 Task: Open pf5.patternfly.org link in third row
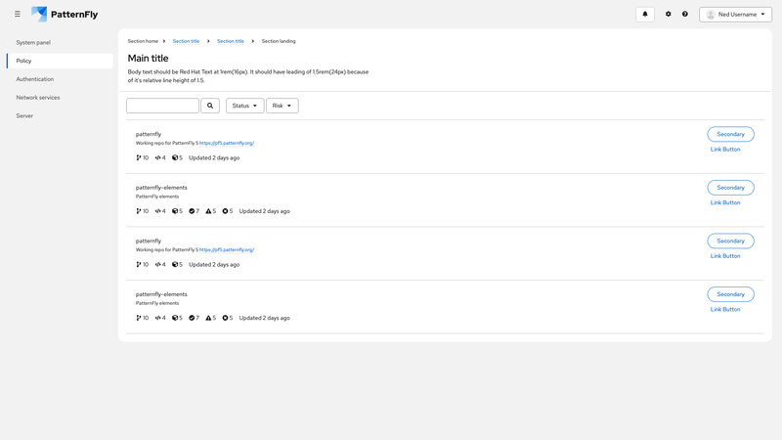click(x=227, y=250)
